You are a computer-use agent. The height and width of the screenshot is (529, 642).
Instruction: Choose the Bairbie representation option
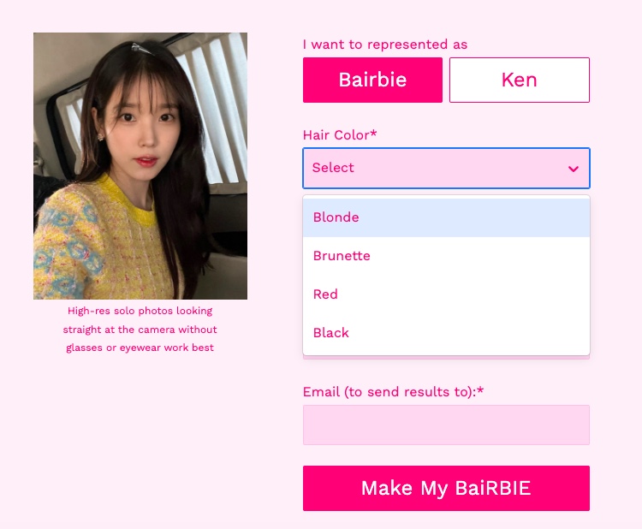(x=372, y=80)
